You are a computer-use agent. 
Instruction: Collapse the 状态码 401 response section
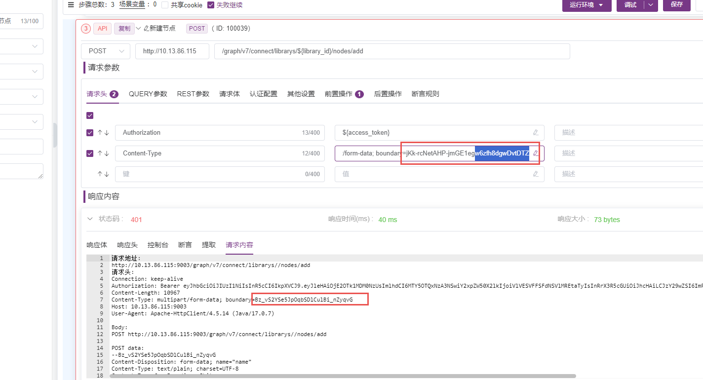click(90, 219)
